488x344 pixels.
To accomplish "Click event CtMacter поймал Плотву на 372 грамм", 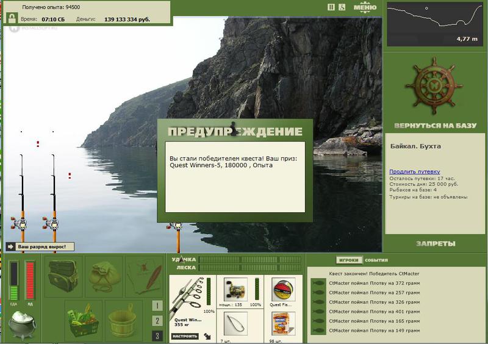I will click(374, 283).
